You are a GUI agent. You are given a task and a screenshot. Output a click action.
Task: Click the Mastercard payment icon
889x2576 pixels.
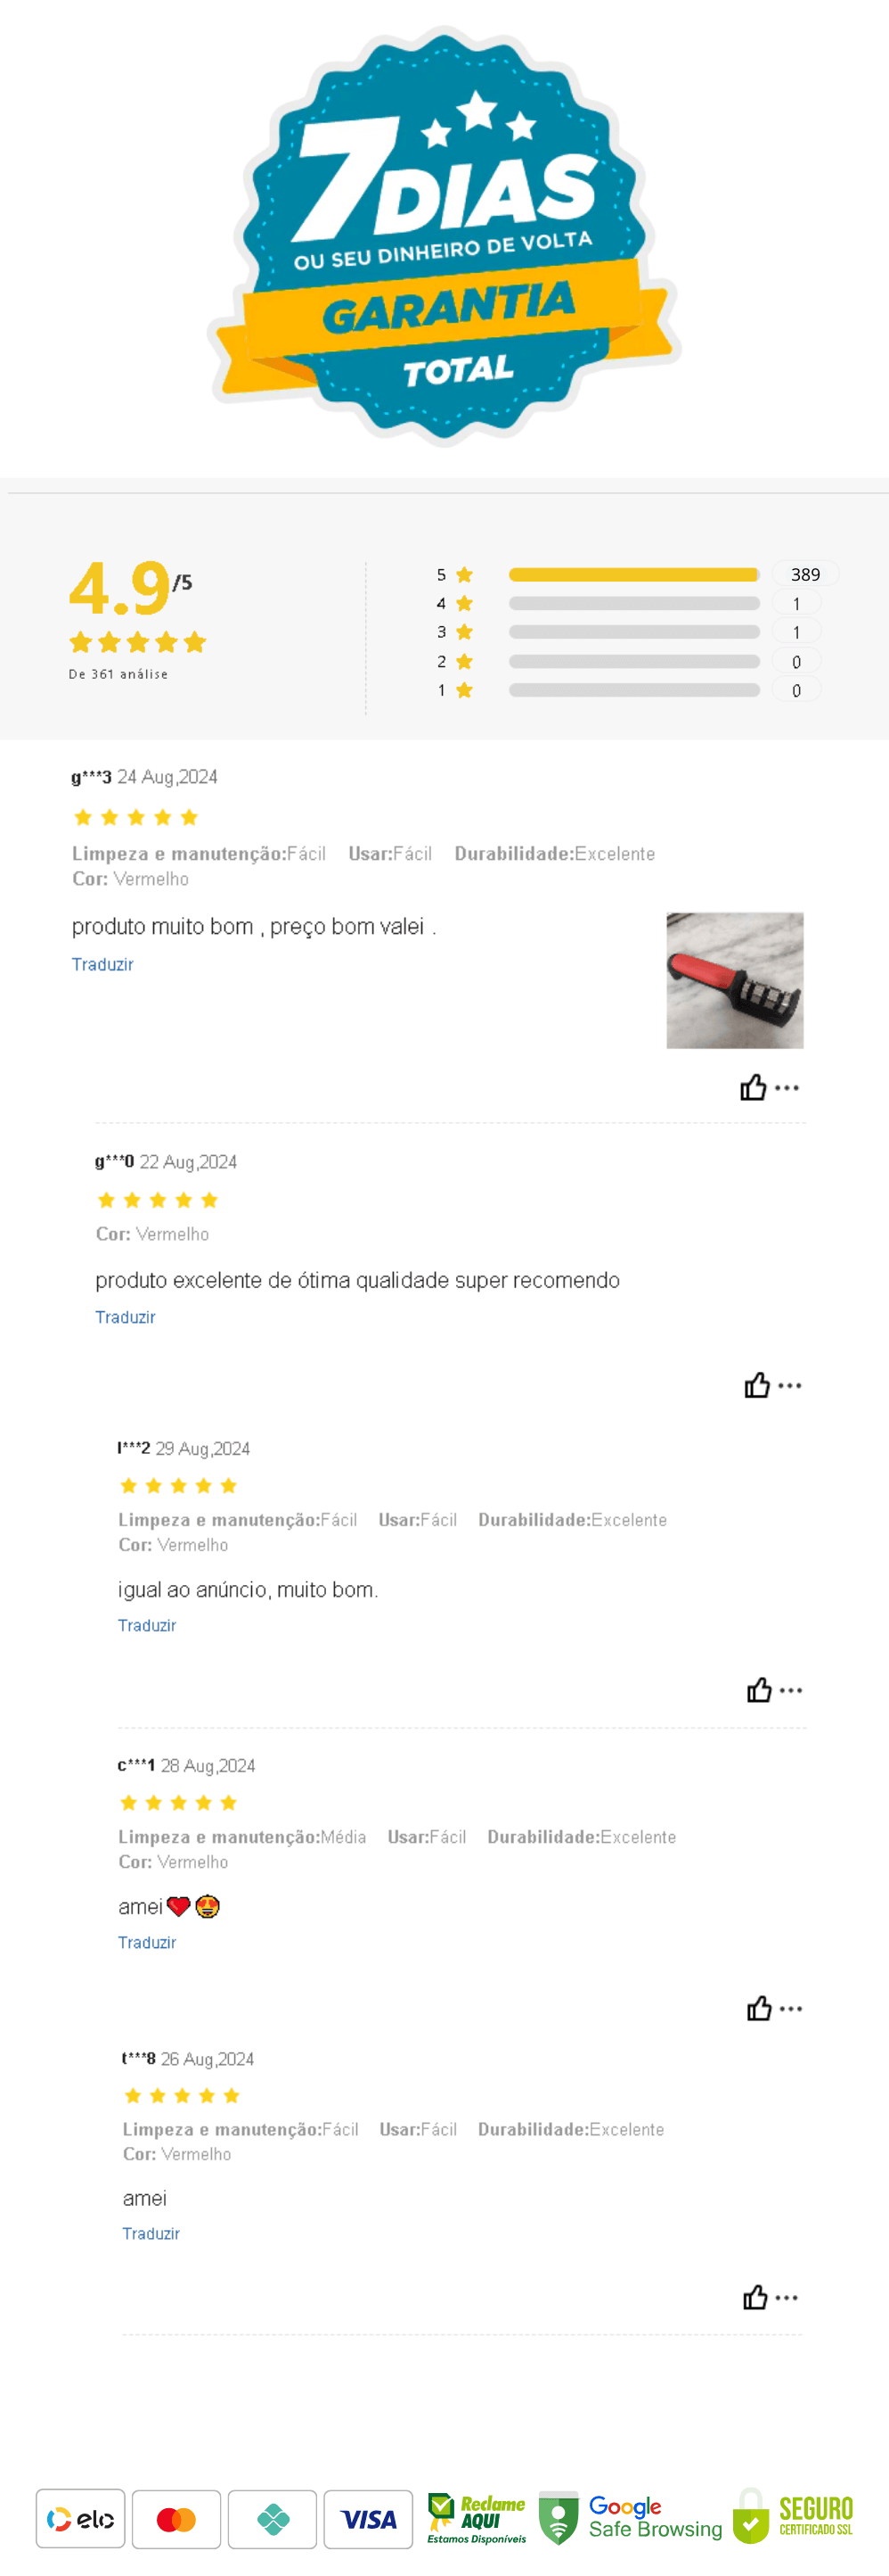(x=176, y=2519)
